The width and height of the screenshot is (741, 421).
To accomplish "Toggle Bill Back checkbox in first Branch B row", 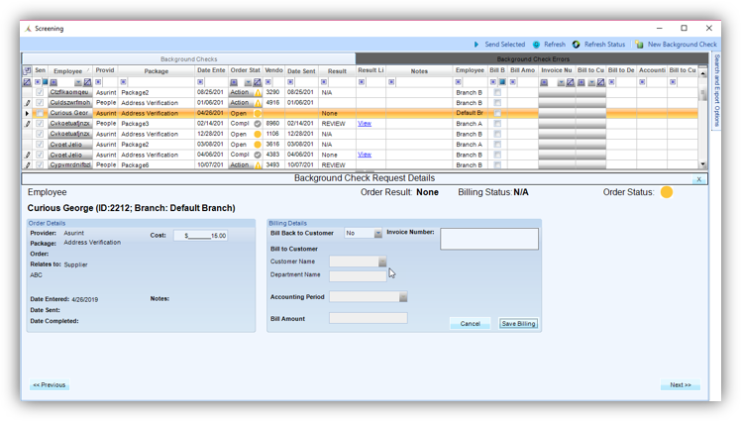I will 497,92.
